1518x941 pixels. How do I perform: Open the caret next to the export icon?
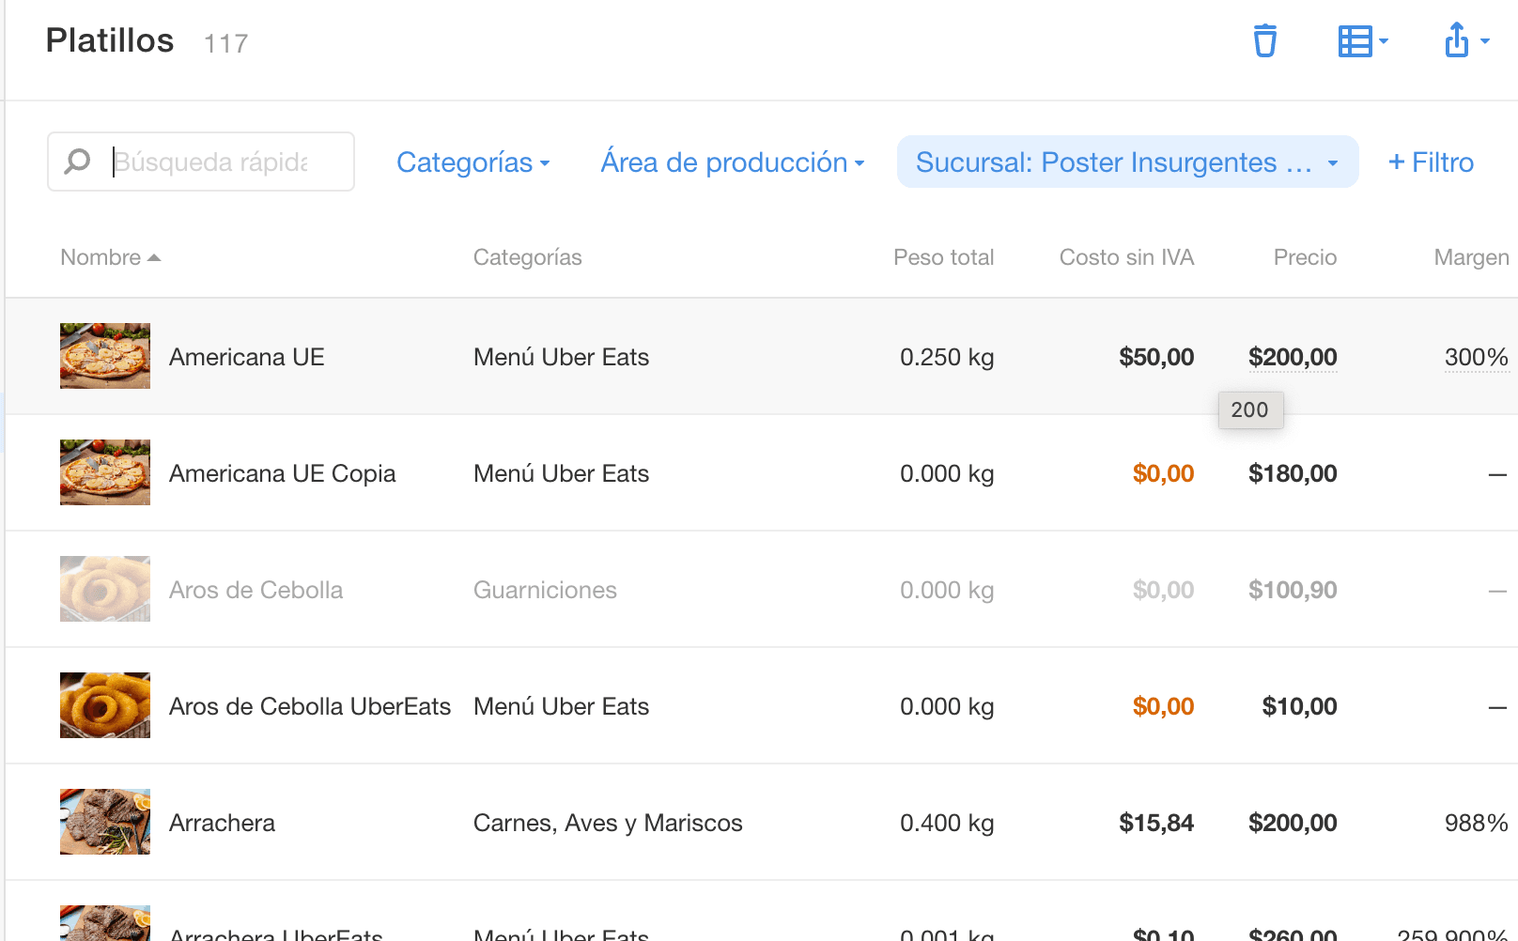point(1485,42)
